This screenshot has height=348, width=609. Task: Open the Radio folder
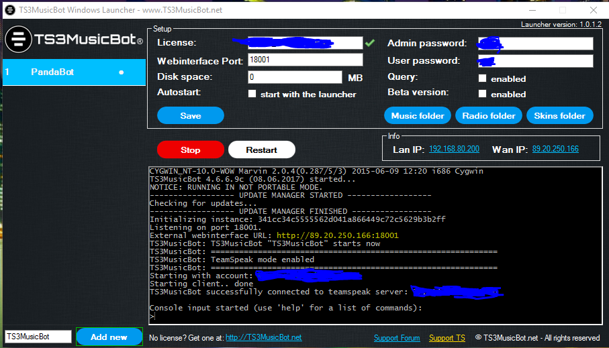pos(489,115)
